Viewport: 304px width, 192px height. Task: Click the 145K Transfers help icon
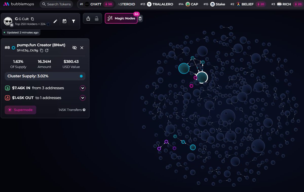pyautogui.click(x=84, y=110)
